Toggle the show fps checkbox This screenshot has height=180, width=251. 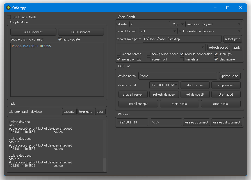216,54
